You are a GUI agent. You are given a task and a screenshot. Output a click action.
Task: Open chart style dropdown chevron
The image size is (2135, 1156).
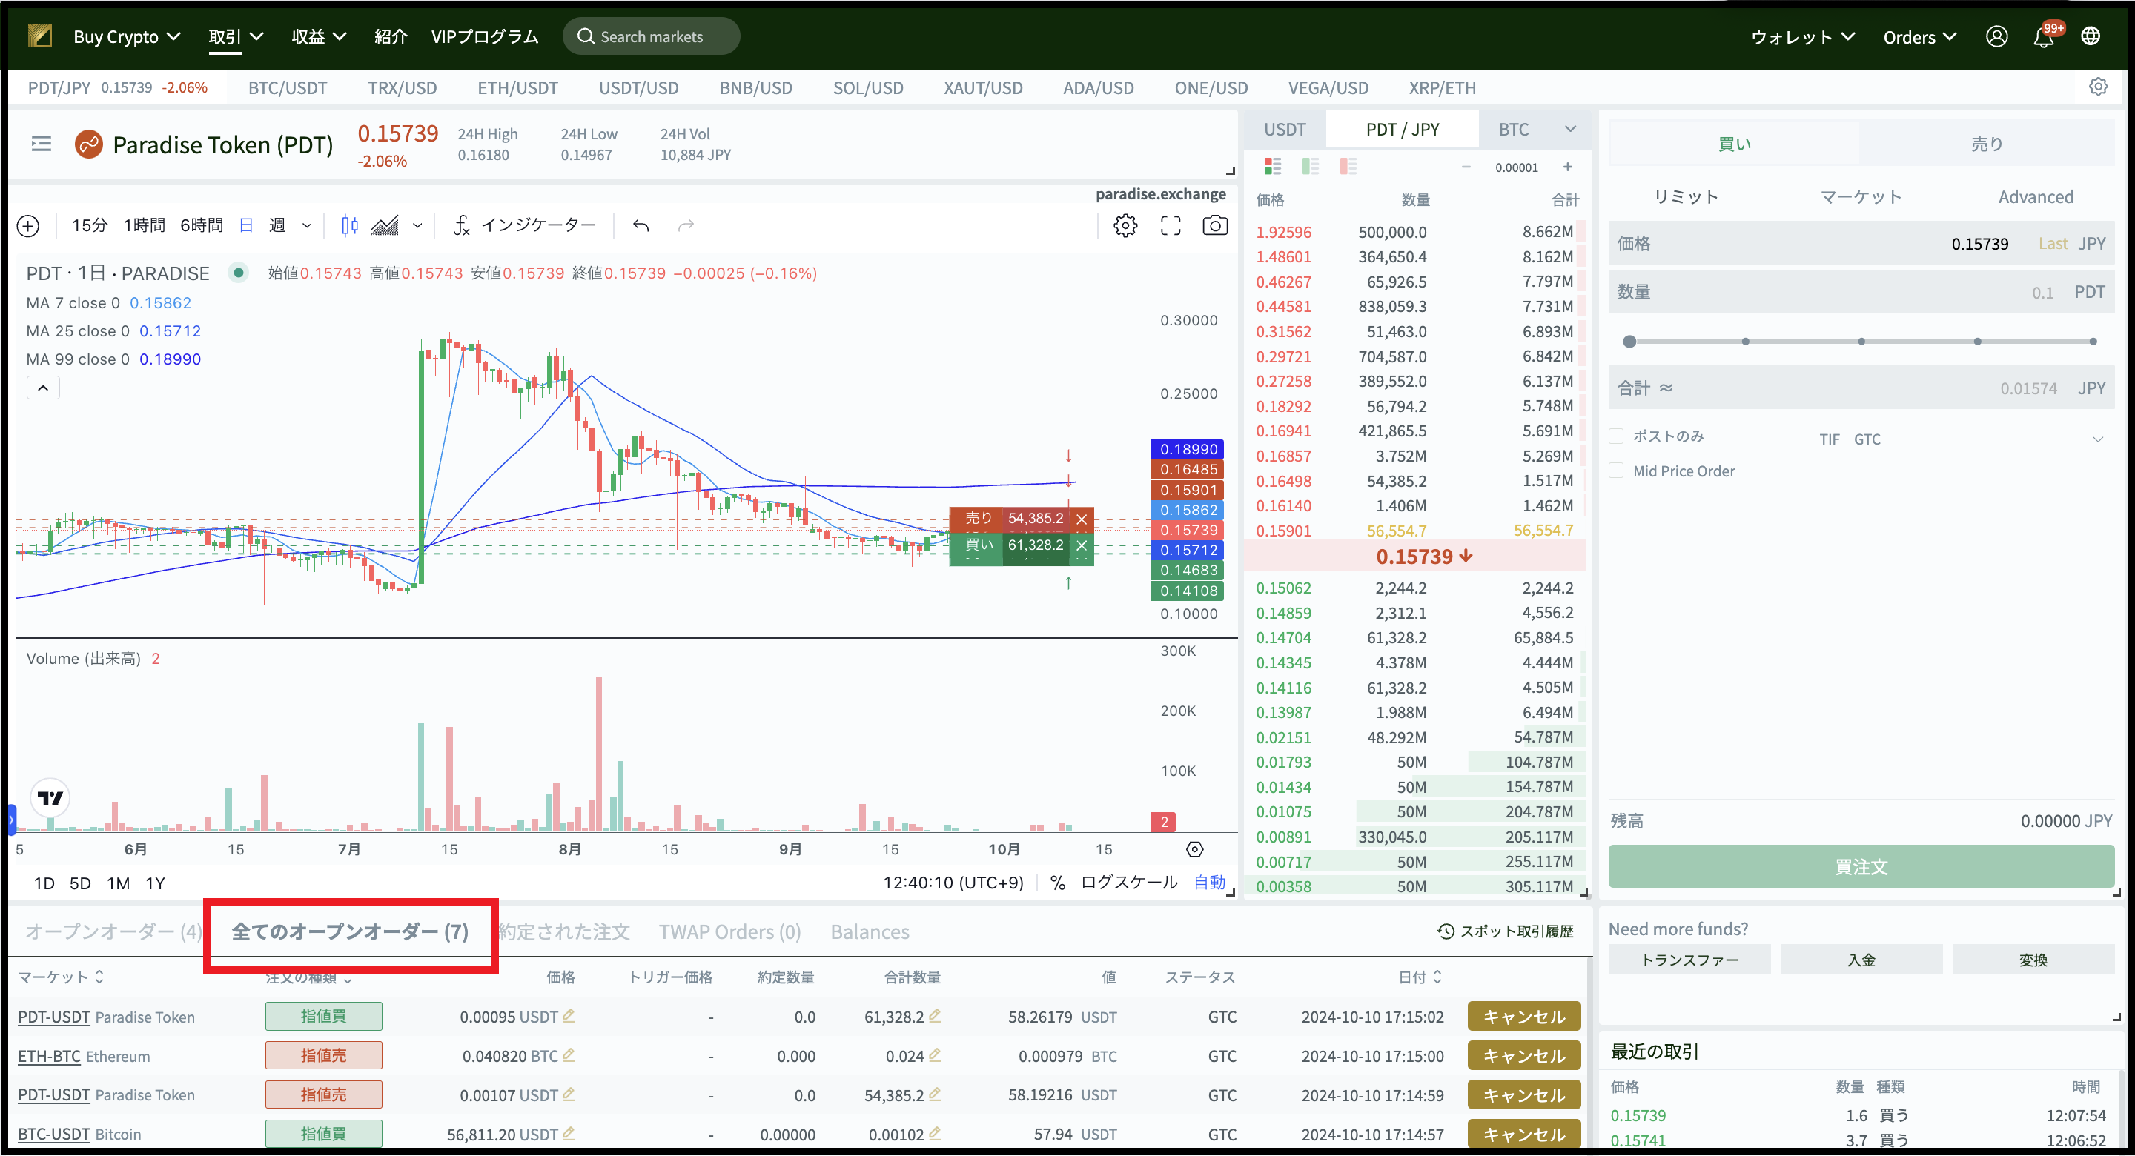tap(417, 225)
